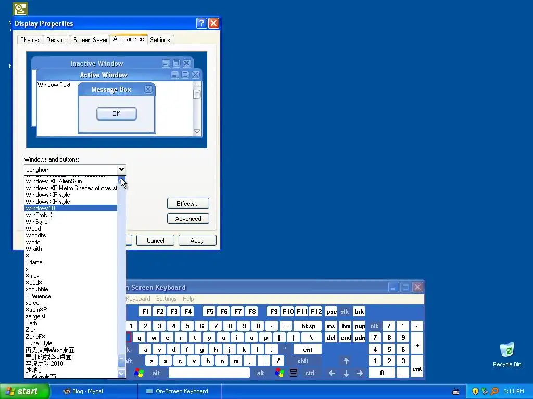The height and width of the screenshot is (399, 533).
Task: Close the Display Properties dialog
Action: point(213,23)
